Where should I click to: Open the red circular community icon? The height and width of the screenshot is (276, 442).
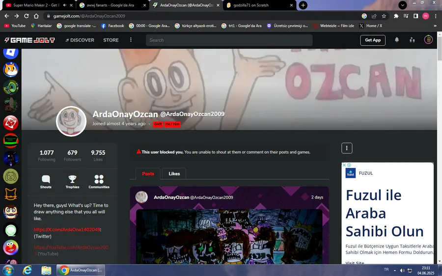coord(11,123)
